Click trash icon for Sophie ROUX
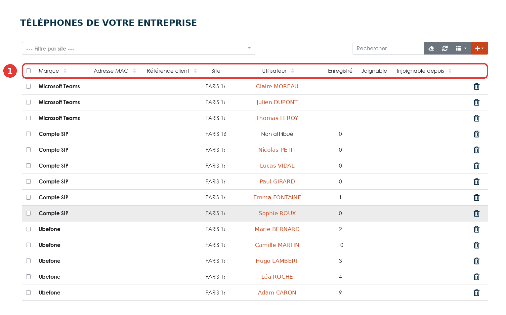This screenshot has width=506, height=315. 477,214
